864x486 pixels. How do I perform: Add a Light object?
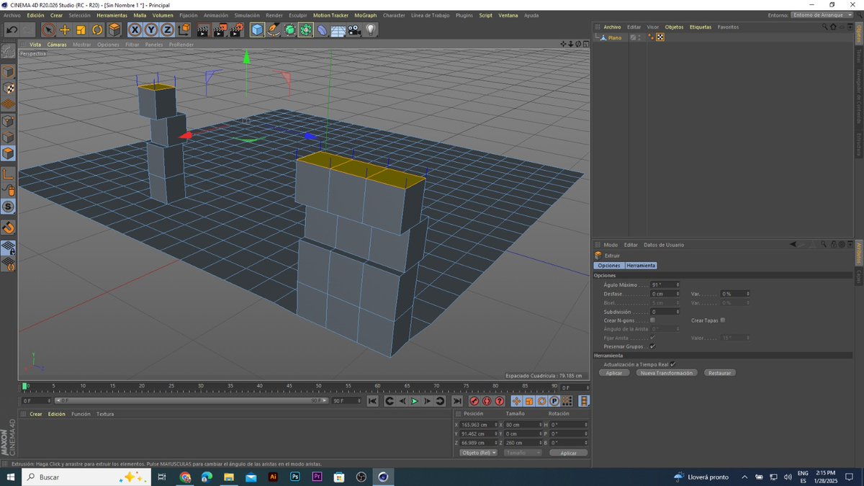[x=370, y=30]
